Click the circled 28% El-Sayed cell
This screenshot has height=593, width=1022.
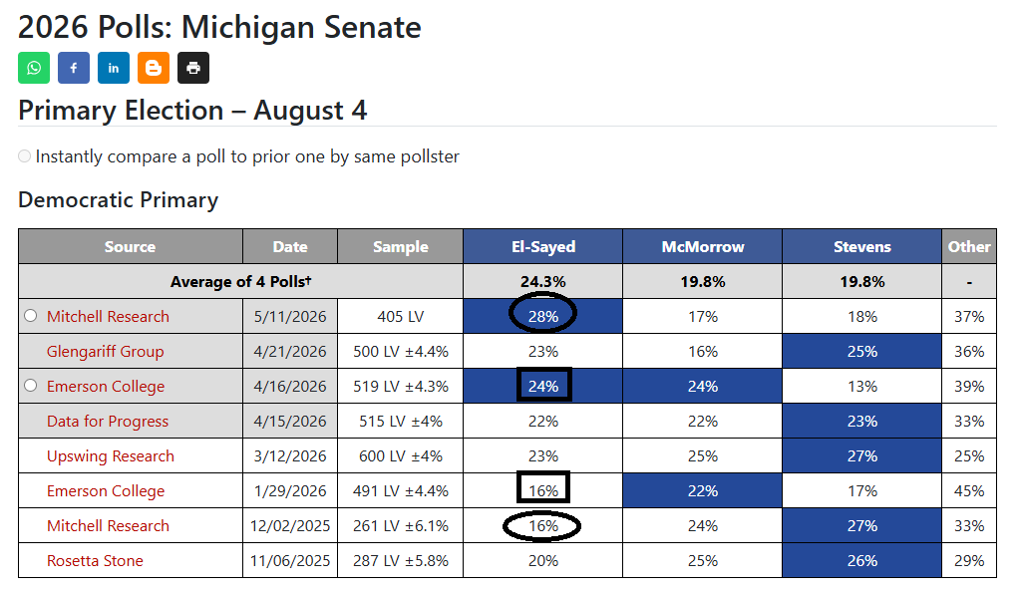tap(543, 316)
